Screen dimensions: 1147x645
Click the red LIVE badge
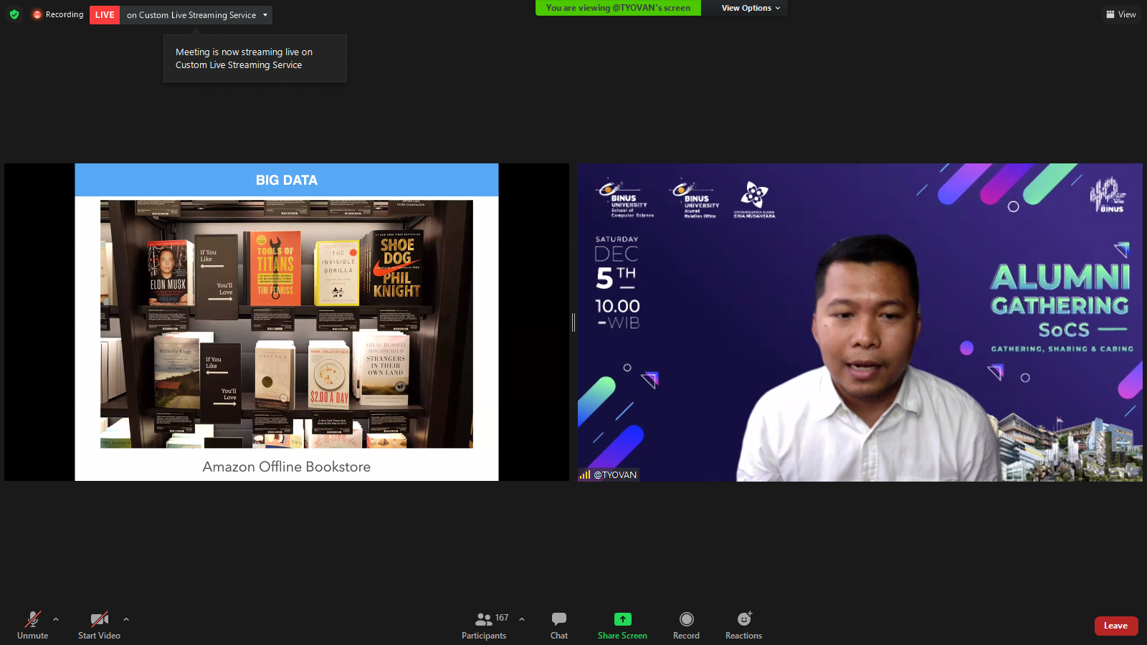pos(105,15)
